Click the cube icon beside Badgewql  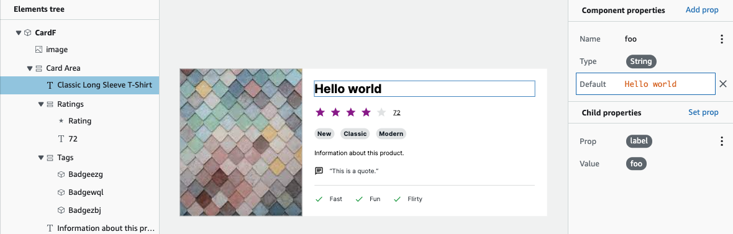[x=61, y=192]
